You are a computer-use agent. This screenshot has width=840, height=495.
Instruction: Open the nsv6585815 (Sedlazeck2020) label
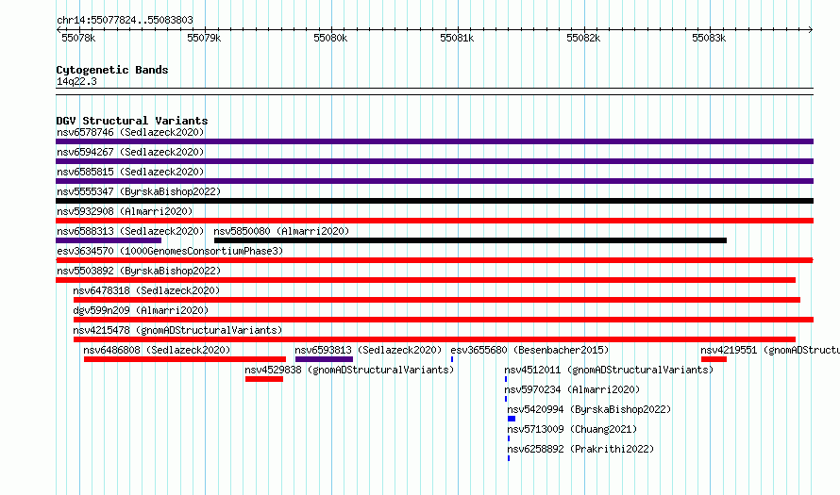click(130, 172)
